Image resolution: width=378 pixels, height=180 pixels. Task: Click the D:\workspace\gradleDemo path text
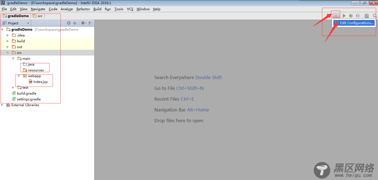tap(57, 29)
